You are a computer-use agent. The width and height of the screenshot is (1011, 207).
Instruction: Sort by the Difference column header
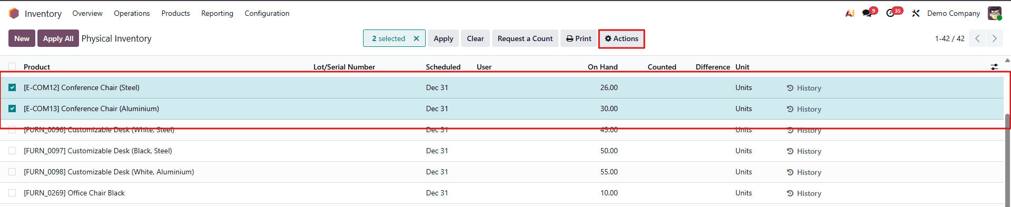tap(712, 67)
